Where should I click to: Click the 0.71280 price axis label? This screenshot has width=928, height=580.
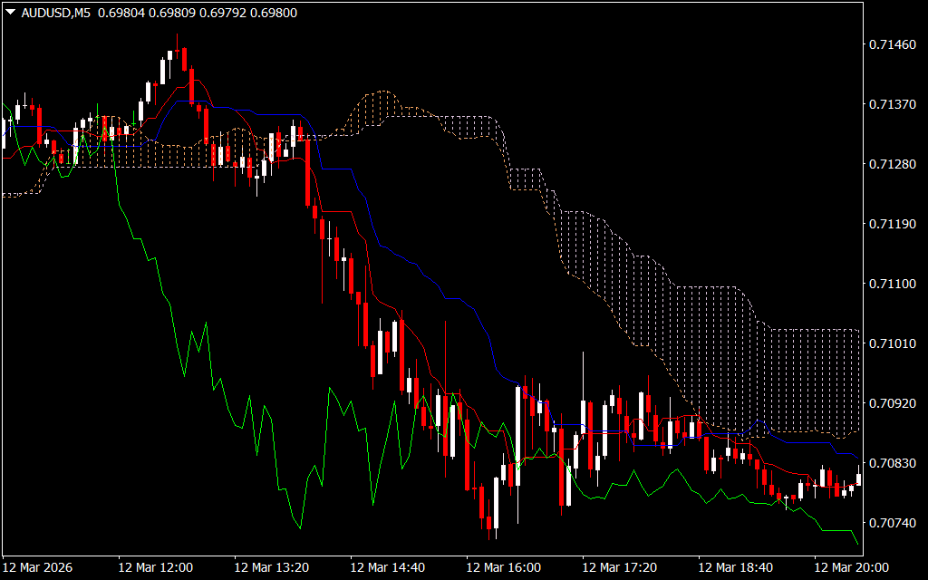[x=890, y=164]
